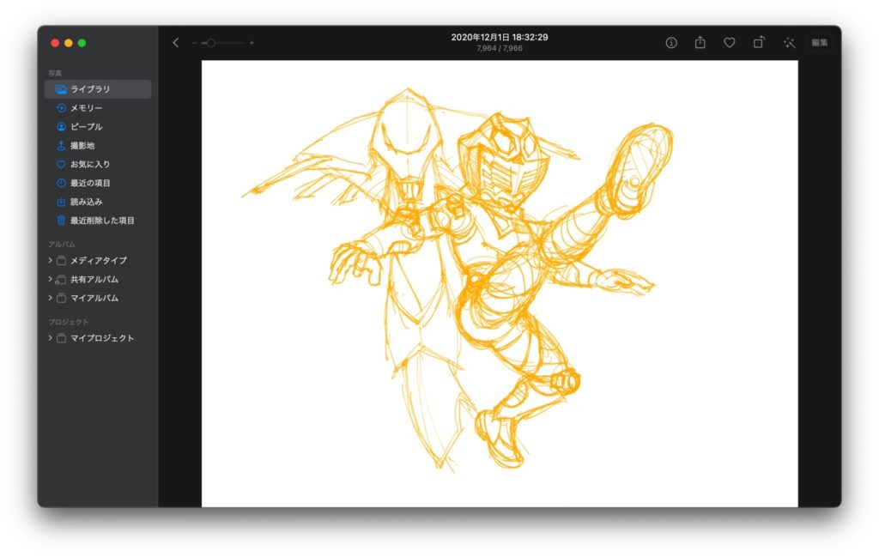Screen dimensions: 879x557
Task: Open the 編集 edit button
Action: pos(819,43)
